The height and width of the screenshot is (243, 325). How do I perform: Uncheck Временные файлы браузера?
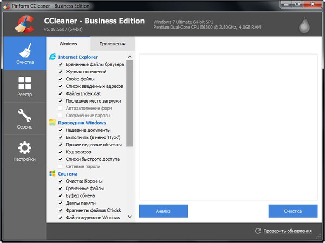61,64
